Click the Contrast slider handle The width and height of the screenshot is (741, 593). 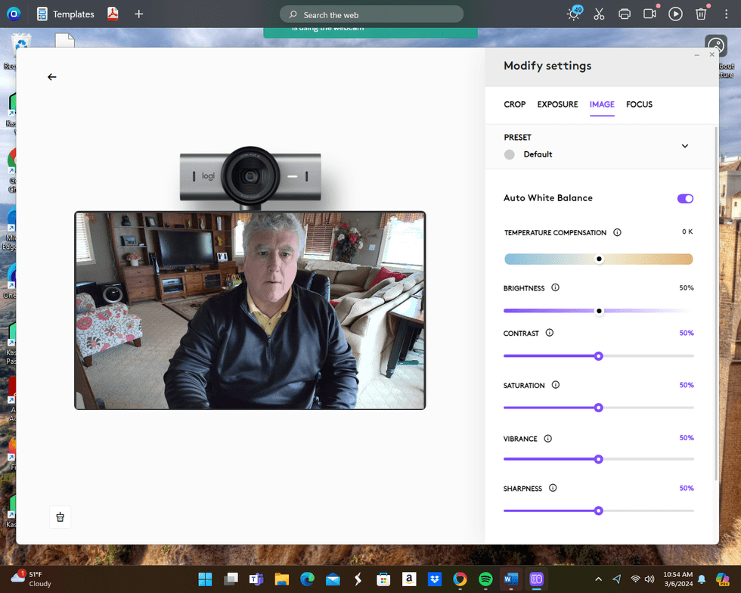coord(599,355)
